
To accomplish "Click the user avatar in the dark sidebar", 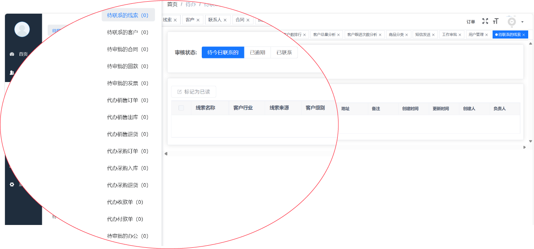I will 22,29.
